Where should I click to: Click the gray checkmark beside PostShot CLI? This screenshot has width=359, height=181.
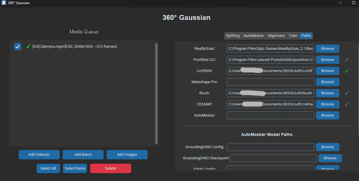pos(346,60)
